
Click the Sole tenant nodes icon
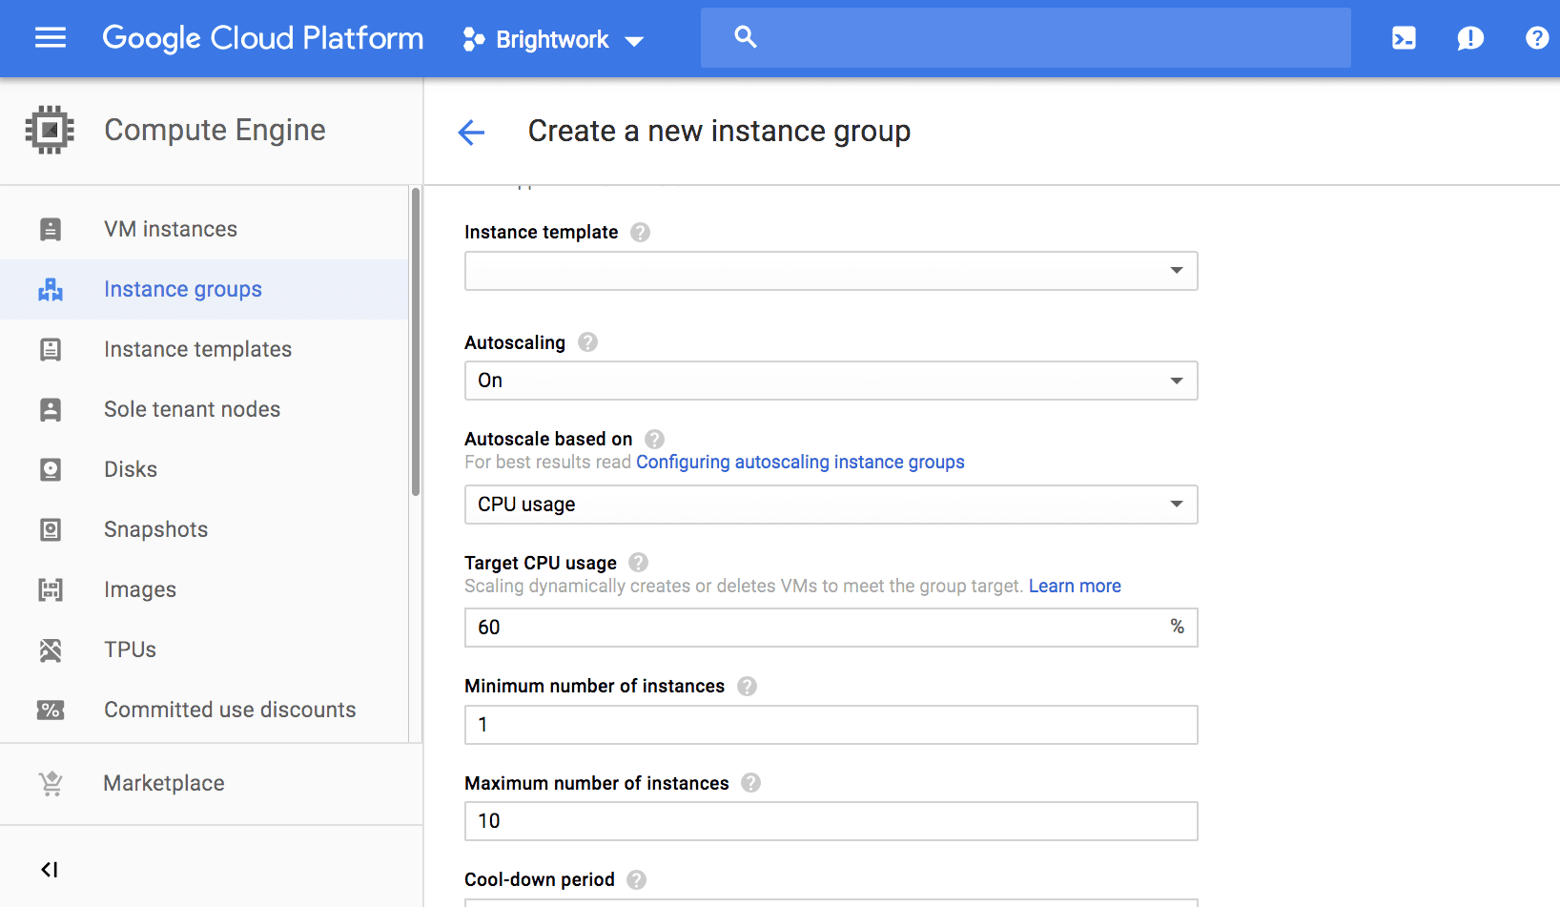51,409
